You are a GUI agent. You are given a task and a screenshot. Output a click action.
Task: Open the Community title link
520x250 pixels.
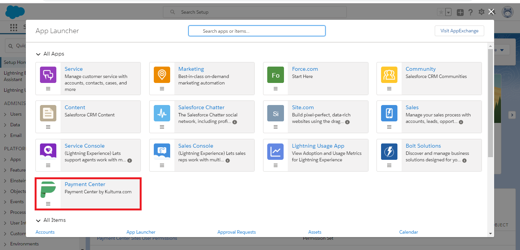[421, 69]
